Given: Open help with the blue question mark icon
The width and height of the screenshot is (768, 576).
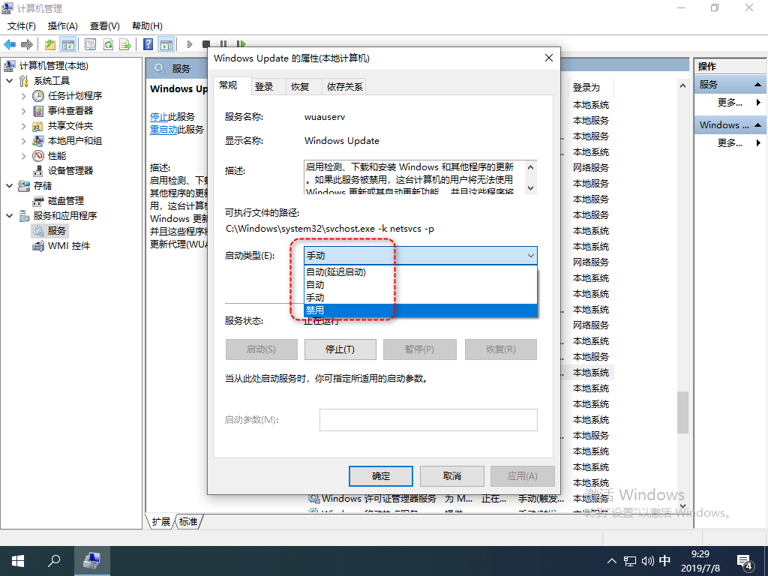Looking at the screenshot, I should point(148,44).
